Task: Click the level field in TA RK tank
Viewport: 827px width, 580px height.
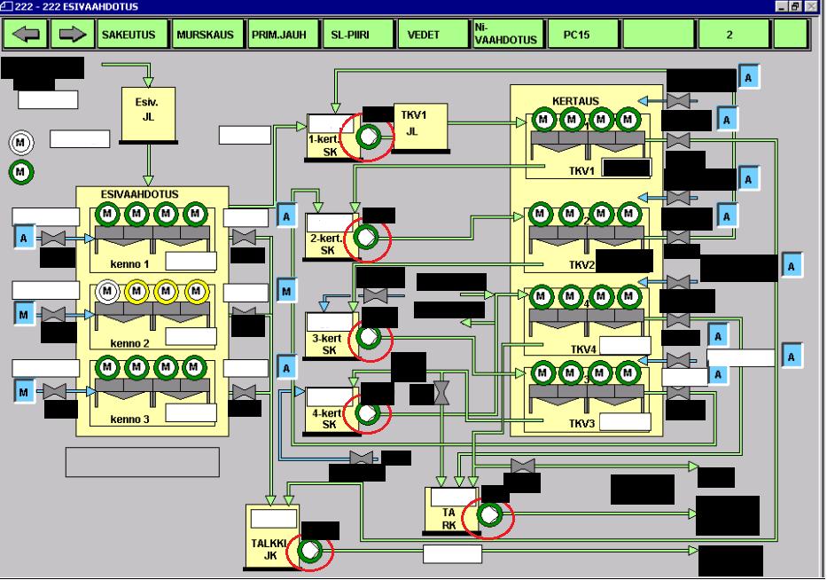Action: (453, 498)
